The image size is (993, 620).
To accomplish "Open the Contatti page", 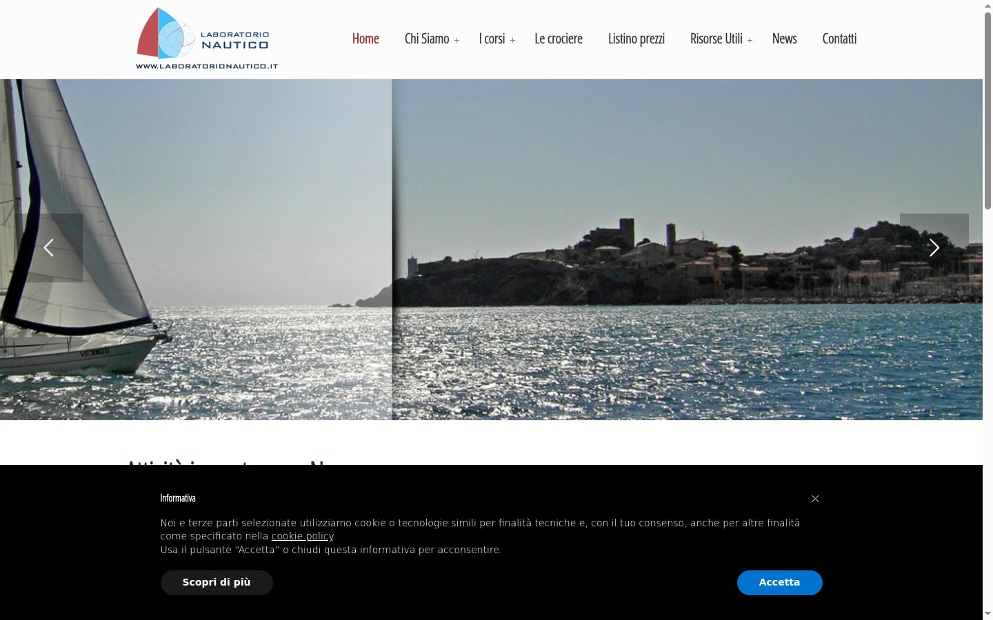I will tap(839, 39).
